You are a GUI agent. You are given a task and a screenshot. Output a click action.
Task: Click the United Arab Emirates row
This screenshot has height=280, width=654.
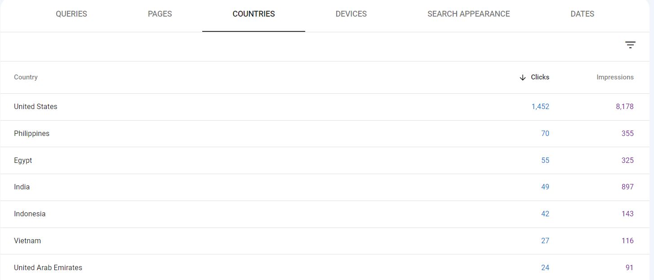327,267
